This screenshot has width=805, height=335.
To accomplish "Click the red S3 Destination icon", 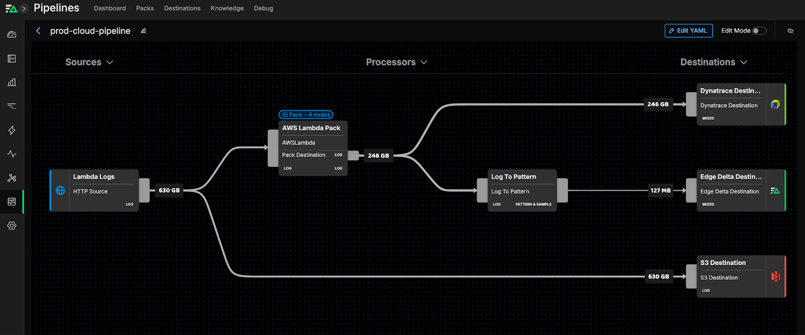I will [775, 277].
